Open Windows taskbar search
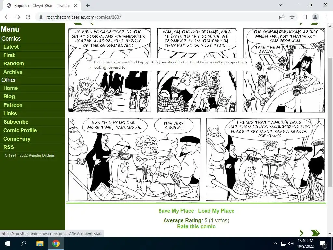333x250 pixels. click(x=23, y=243)
